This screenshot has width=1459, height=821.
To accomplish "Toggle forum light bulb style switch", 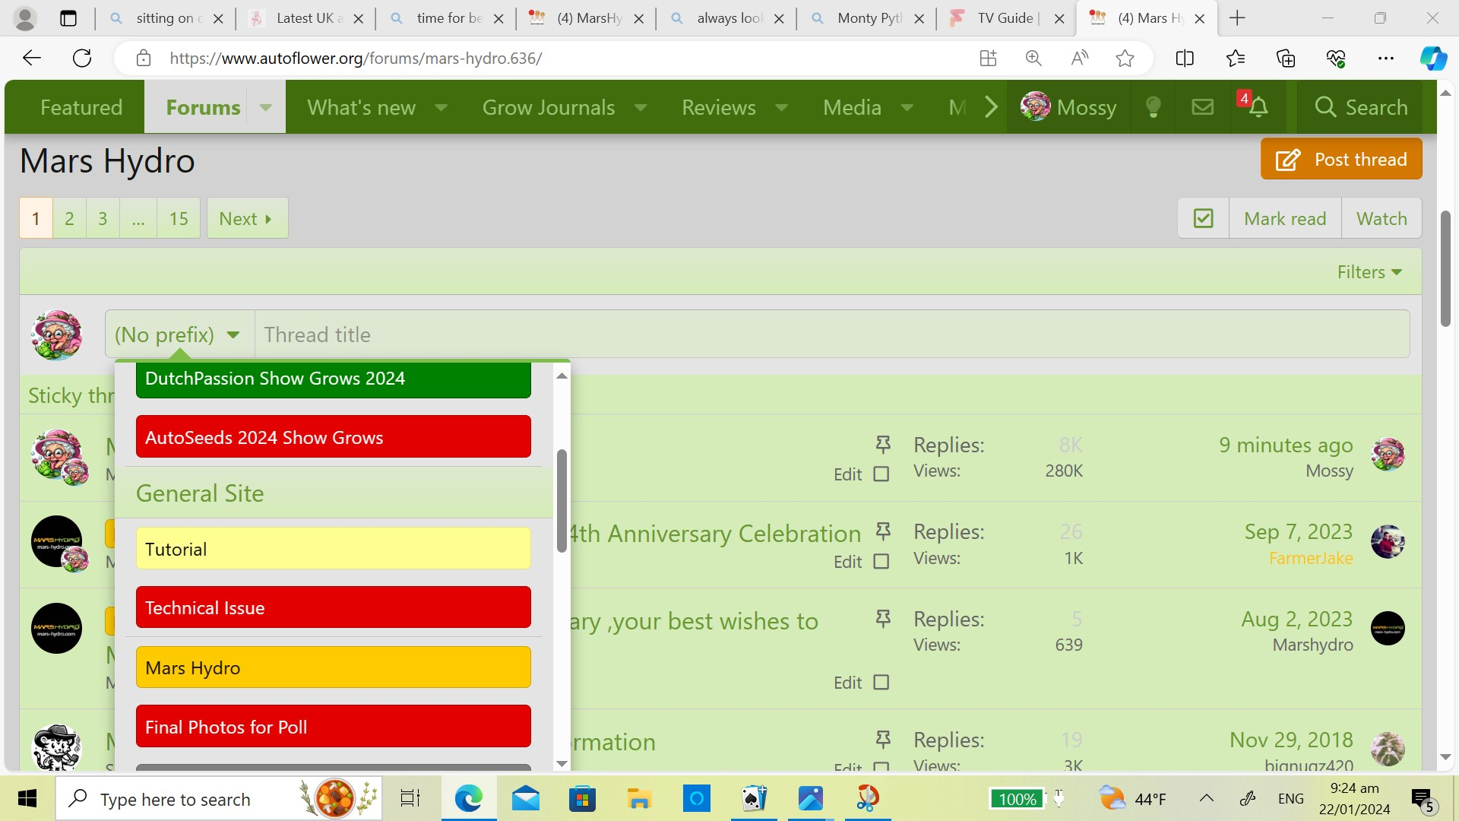I will [x=1154, y=107].
